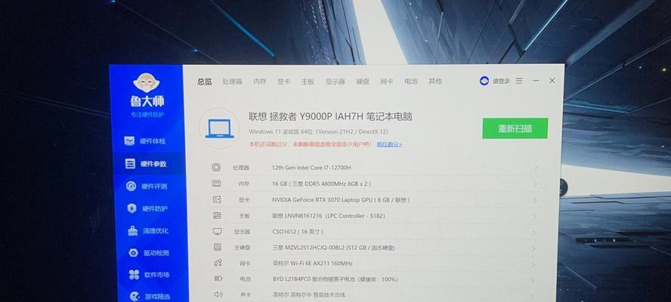671x302 pixels.
Task: Switch to the 网卡 tab
Action: tap(386, 82)
